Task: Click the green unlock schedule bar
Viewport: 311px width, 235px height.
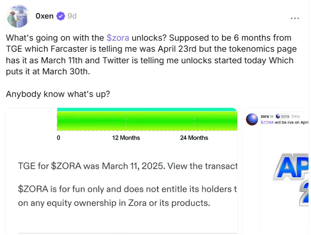Action: click(146, 122)
